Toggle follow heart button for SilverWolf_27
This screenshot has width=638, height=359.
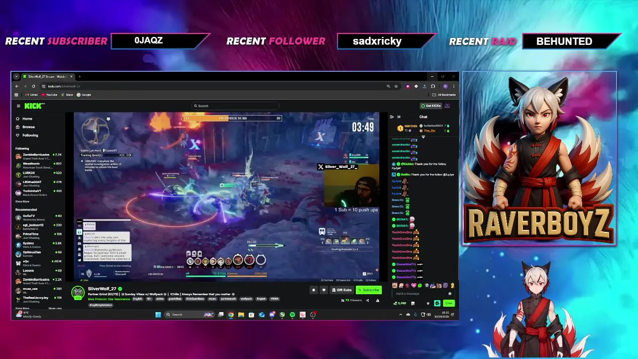[x=323, y=290]
